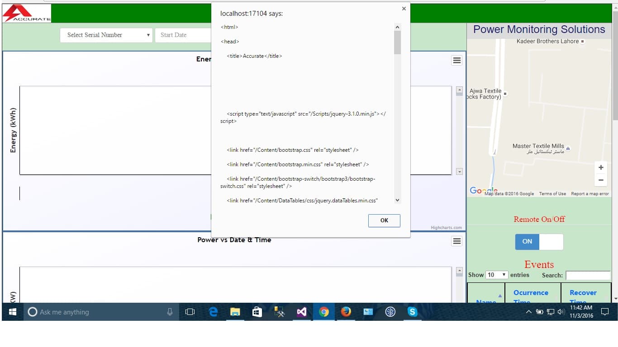Screen dimensions: 618x347
Task: Open the Show entries count dropdown
Action: (x=496, y=275)
